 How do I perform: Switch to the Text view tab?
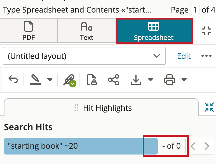coord(87,31)
